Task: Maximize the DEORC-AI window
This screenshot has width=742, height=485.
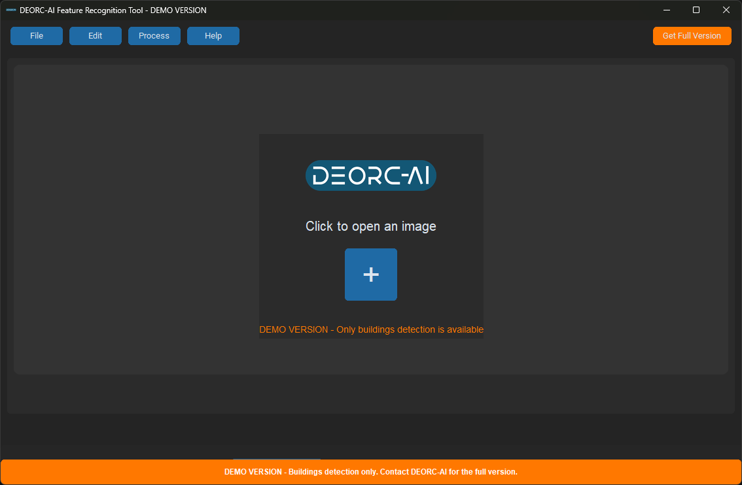Action: [x=696, y=10]
